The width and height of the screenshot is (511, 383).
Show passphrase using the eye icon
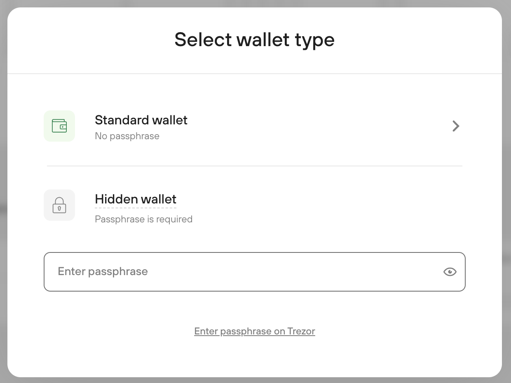[450, 272]
